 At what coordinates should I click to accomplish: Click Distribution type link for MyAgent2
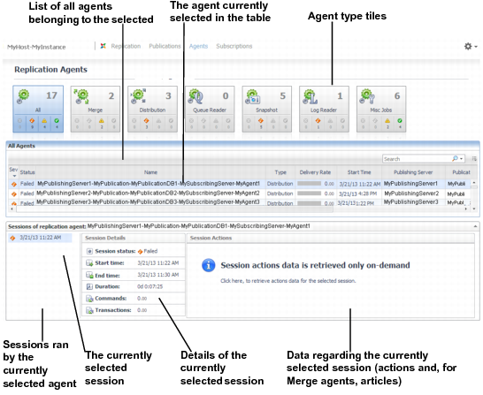(280, 194)
